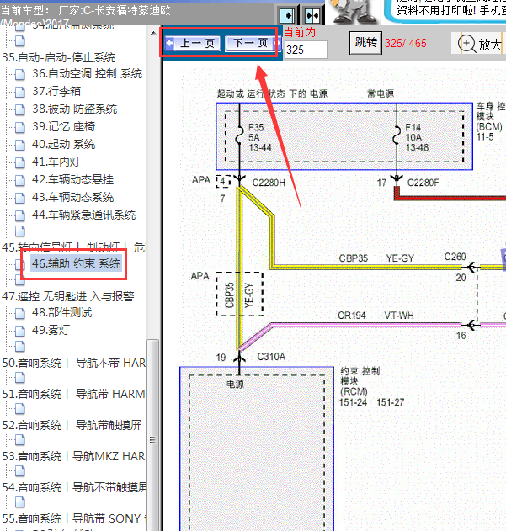Viewport: 506px width, 531px height.
Task: Click page icon beside 42.车辆动态悬挂
Action: tap(20, 180)
